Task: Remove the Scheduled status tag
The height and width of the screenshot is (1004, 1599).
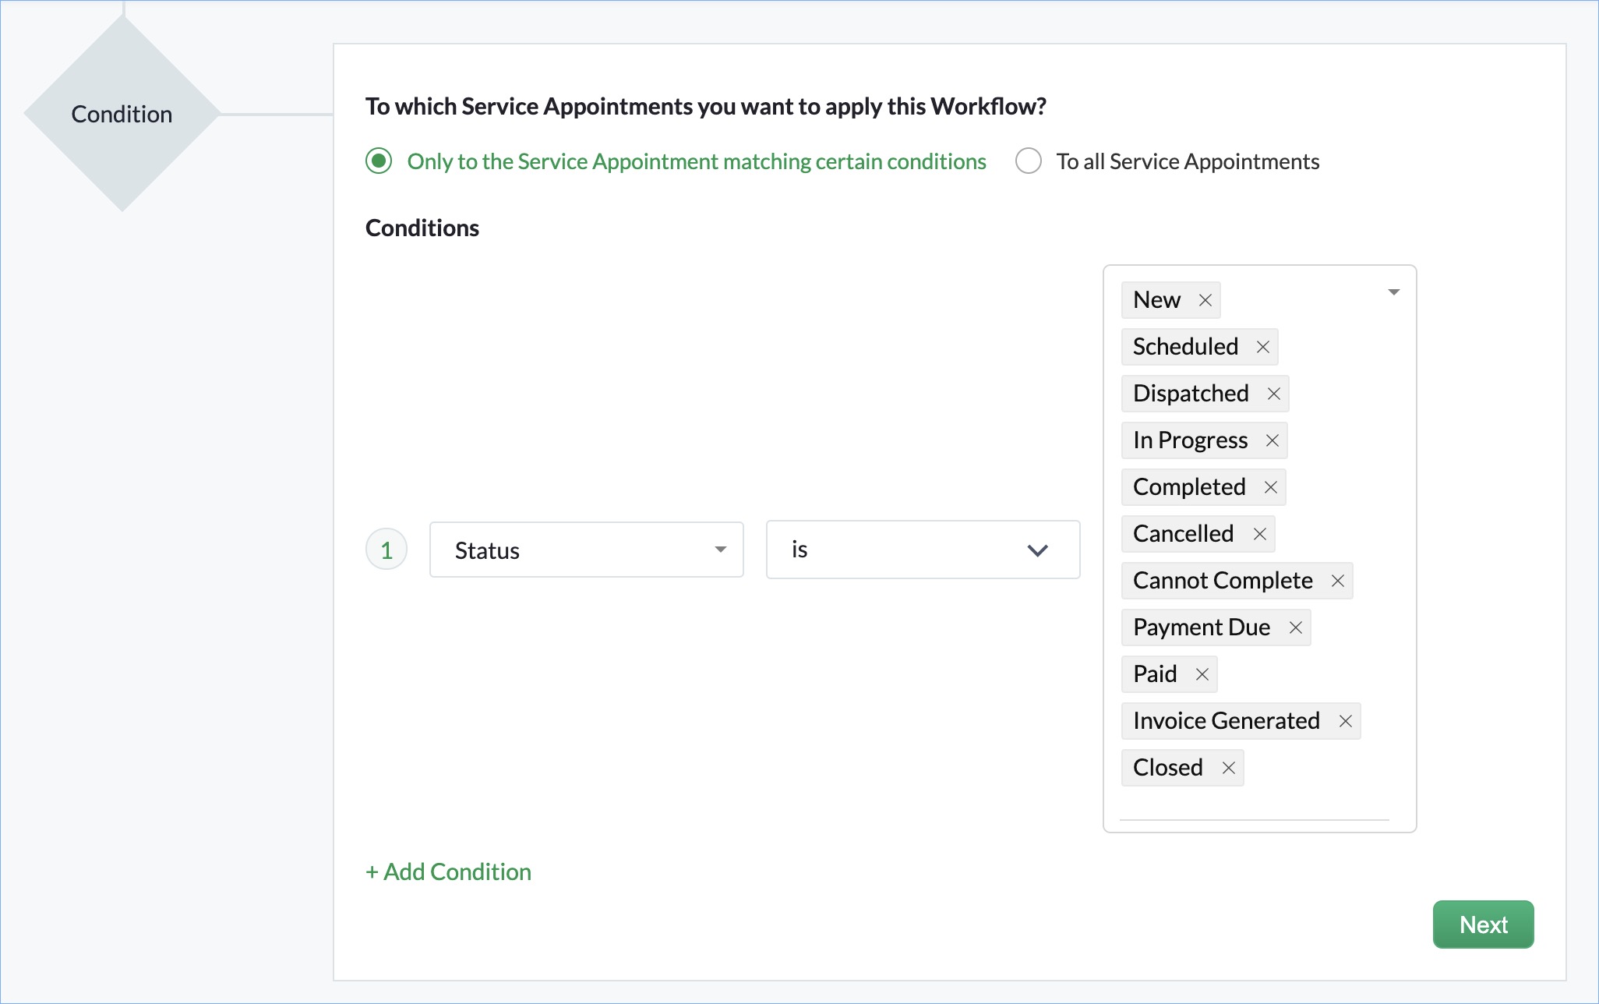Action: point(1262,347)
